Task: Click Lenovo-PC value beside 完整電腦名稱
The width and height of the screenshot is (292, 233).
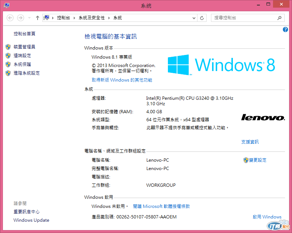Action: click(158, 169)
